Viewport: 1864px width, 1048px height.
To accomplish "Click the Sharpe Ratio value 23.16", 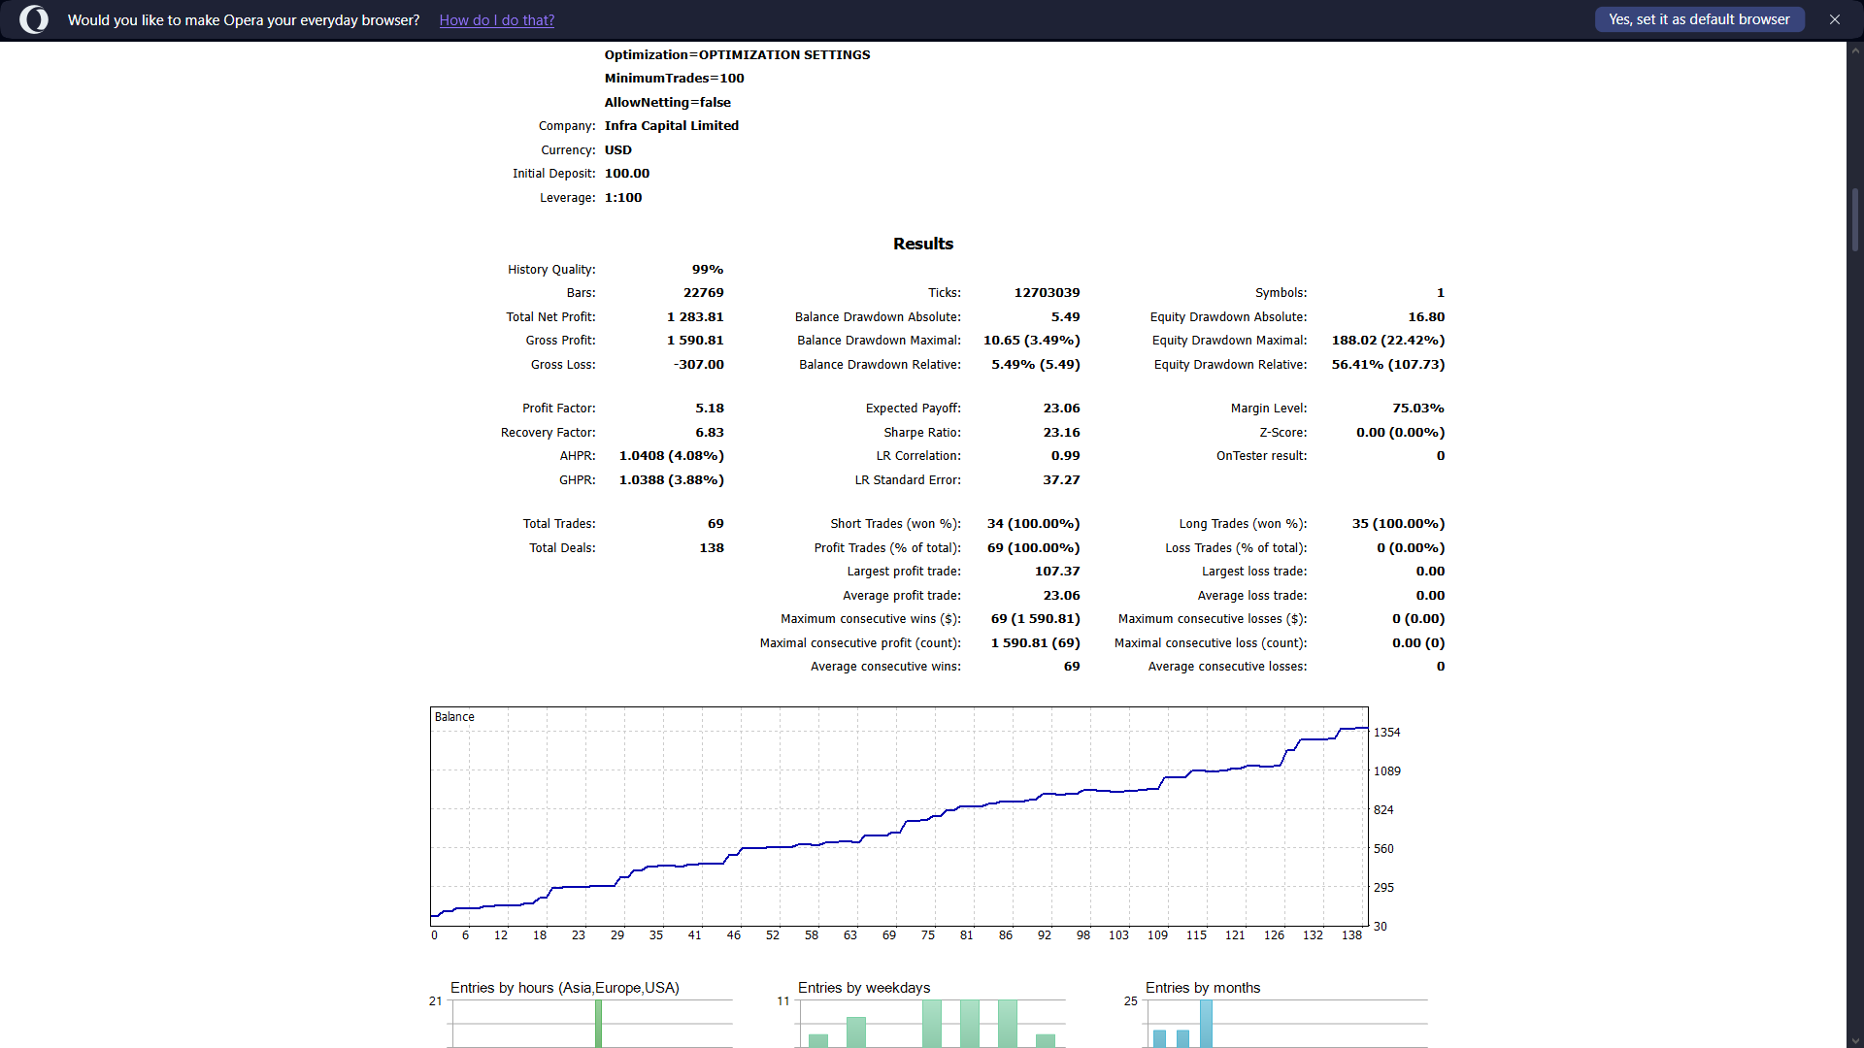I will 1061,433.
